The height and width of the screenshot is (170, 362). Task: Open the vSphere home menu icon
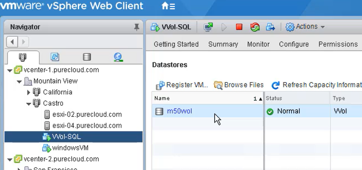[x=168, y=6]
